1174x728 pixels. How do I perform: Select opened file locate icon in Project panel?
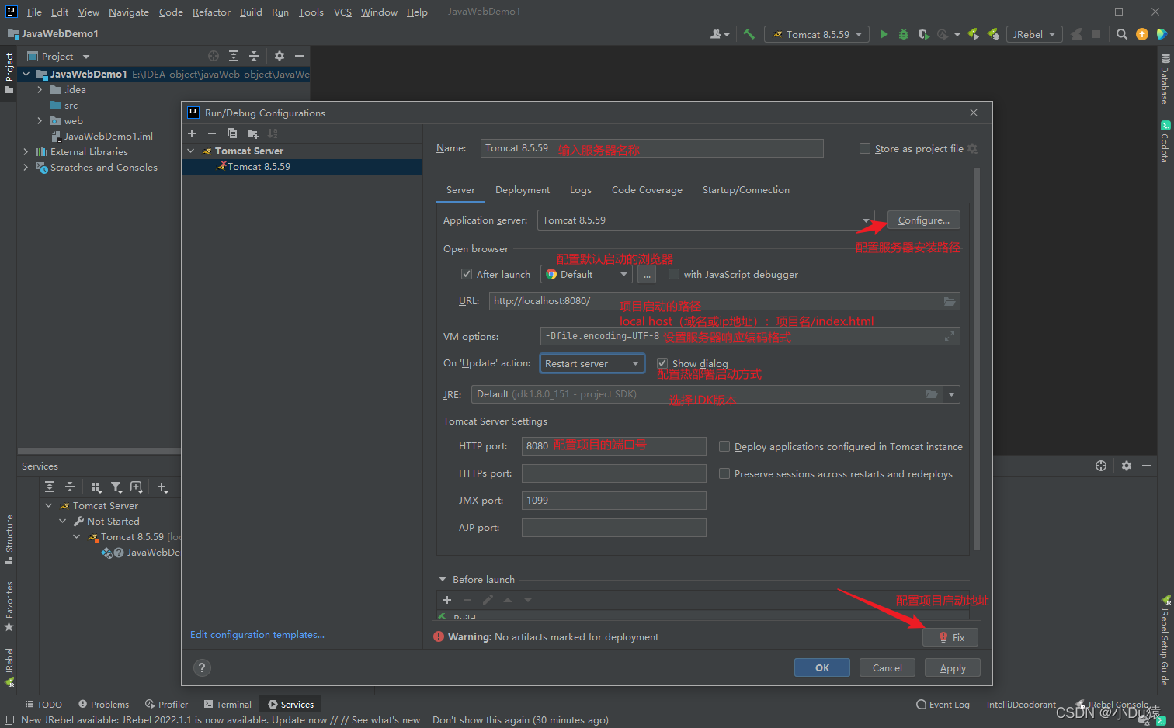tap(214, 56)
